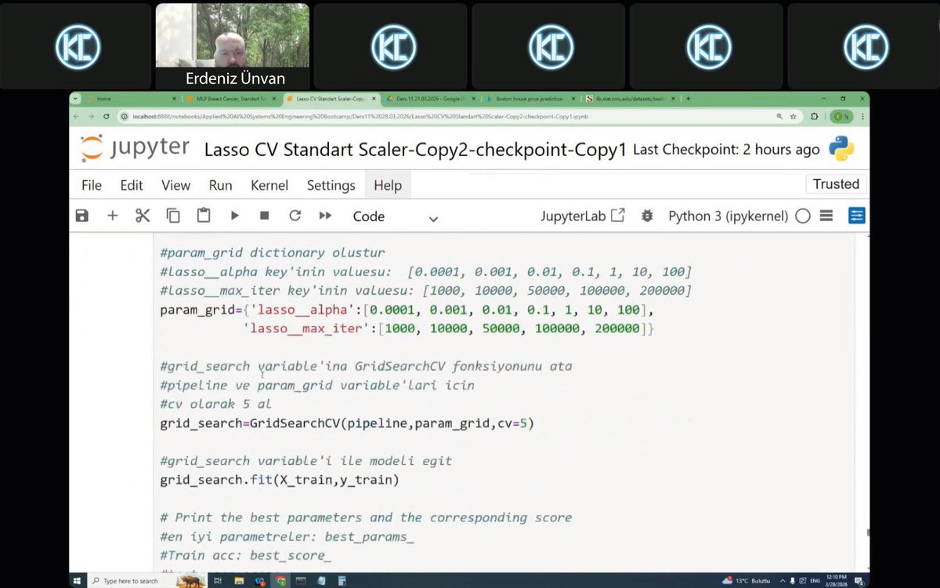Paste the cell using the clipboard icon
This screenshot has width=940, height=588.
tap(204, 216)
